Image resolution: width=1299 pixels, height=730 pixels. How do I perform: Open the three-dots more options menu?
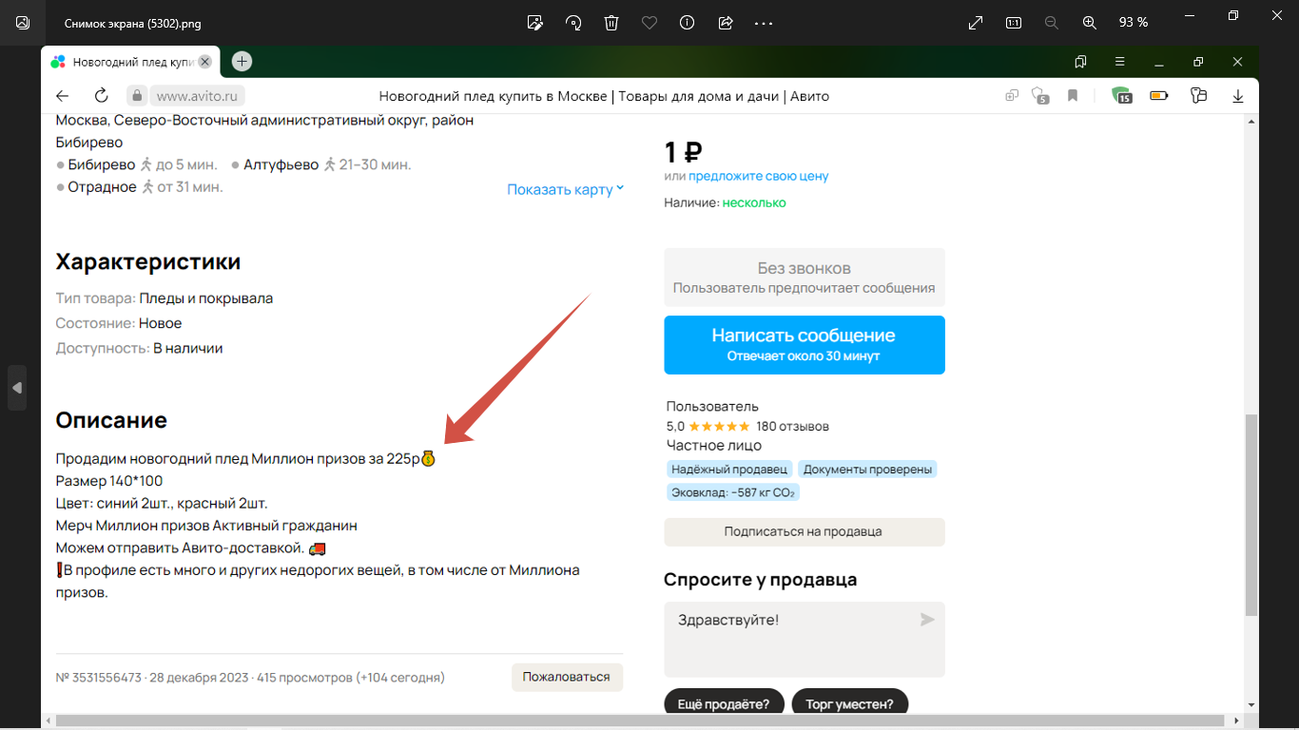(764, 23)
